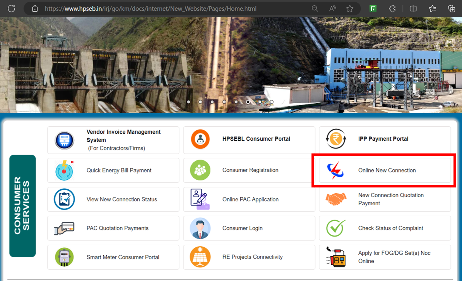Click the handshake icon for Quotation Payment
Image resolution: width=462 pixels, height=281 pixels.
coord(336,199)
